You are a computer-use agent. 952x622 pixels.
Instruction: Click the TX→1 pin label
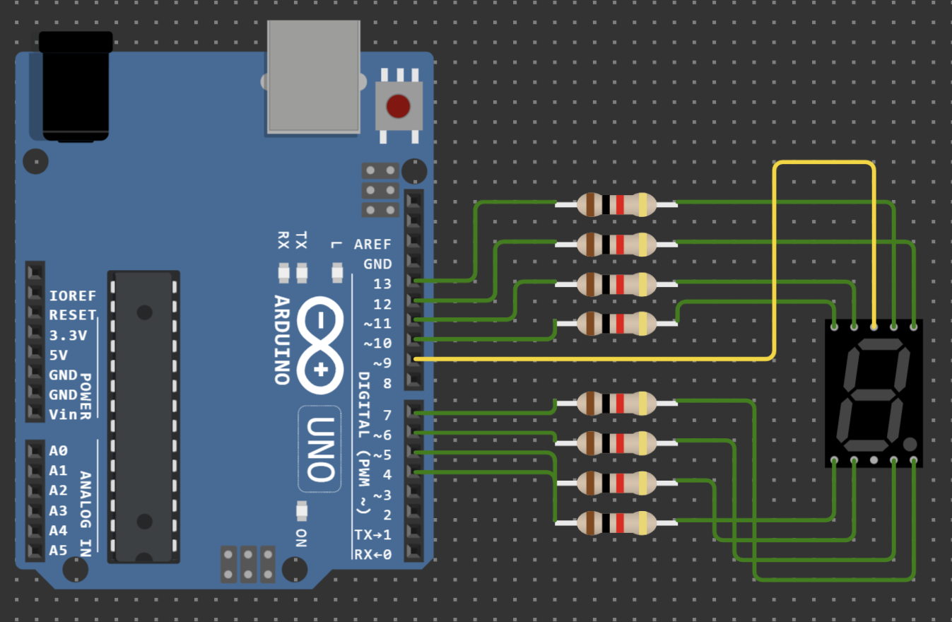372,534
